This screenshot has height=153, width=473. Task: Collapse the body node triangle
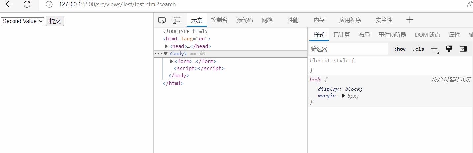(166, 54)
